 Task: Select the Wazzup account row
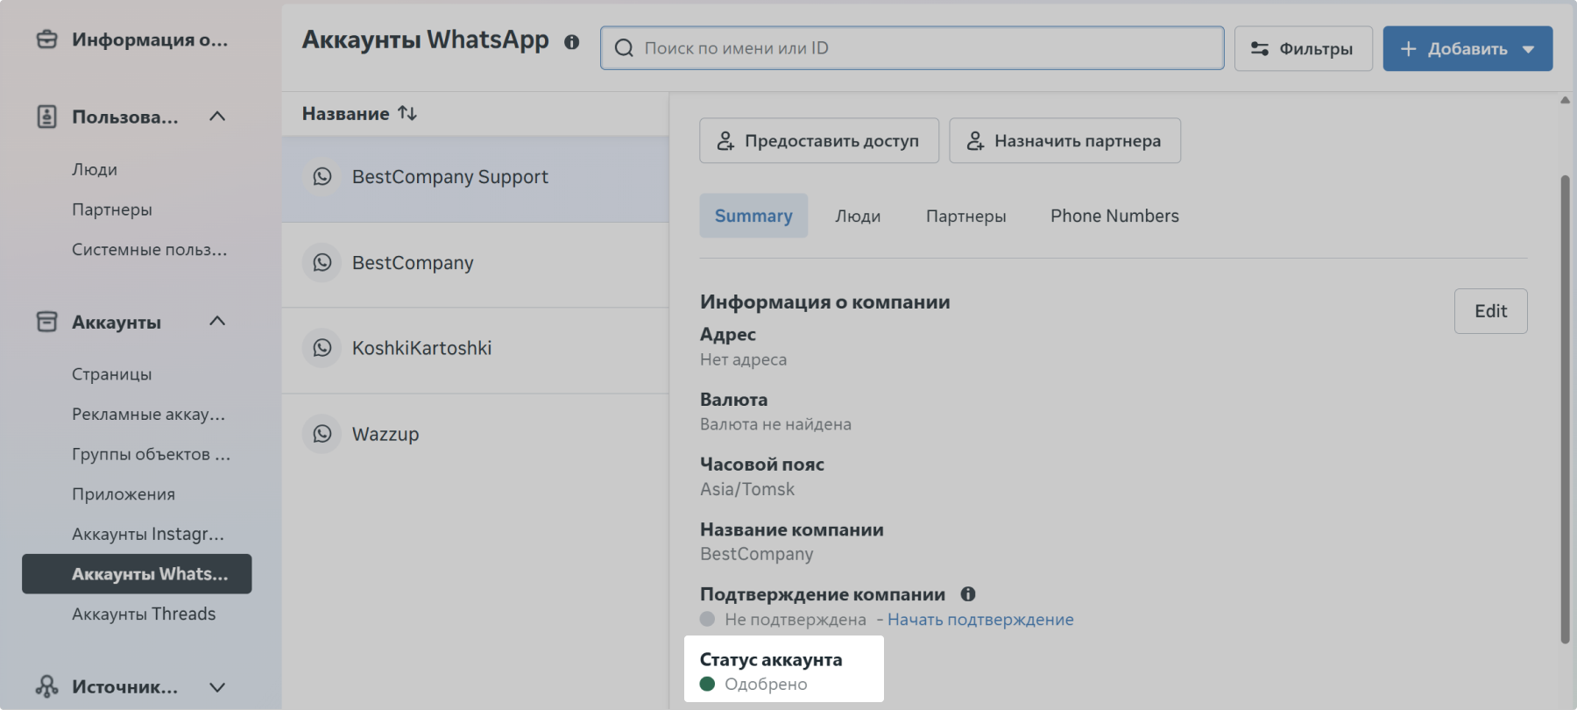[476, 436]
